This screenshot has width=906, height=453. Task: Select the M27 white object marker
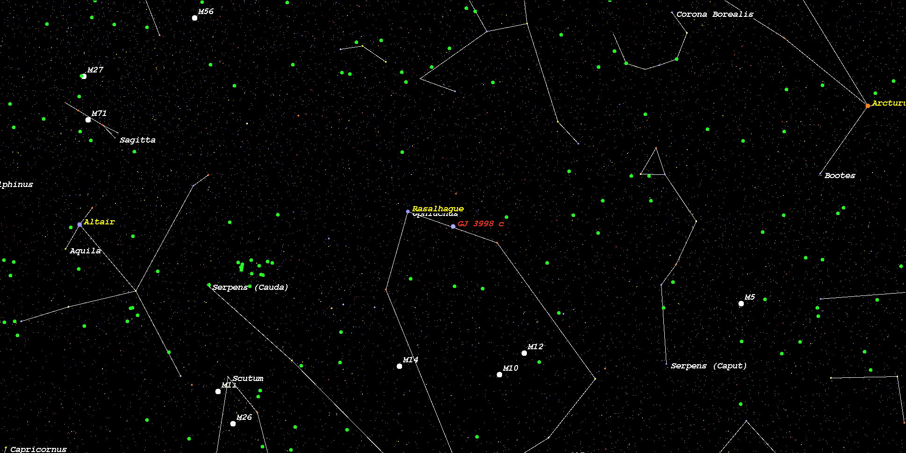pyautogui.click(x=84, y=76)
